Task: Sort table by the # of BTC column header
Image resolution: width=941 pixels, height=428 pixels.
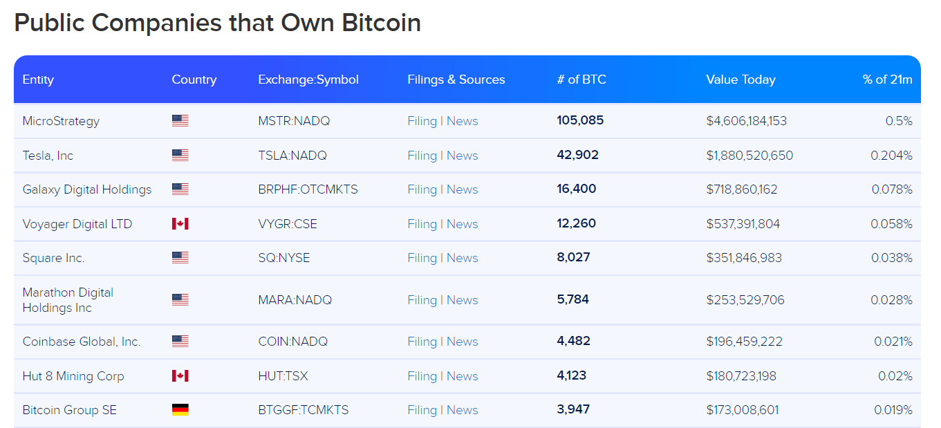Action: click(x=581, y=80)
